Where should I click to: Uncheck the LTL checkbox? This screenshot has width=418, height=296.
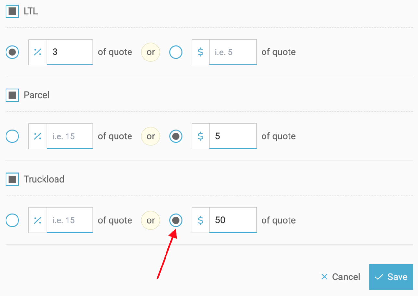[12, 11]
